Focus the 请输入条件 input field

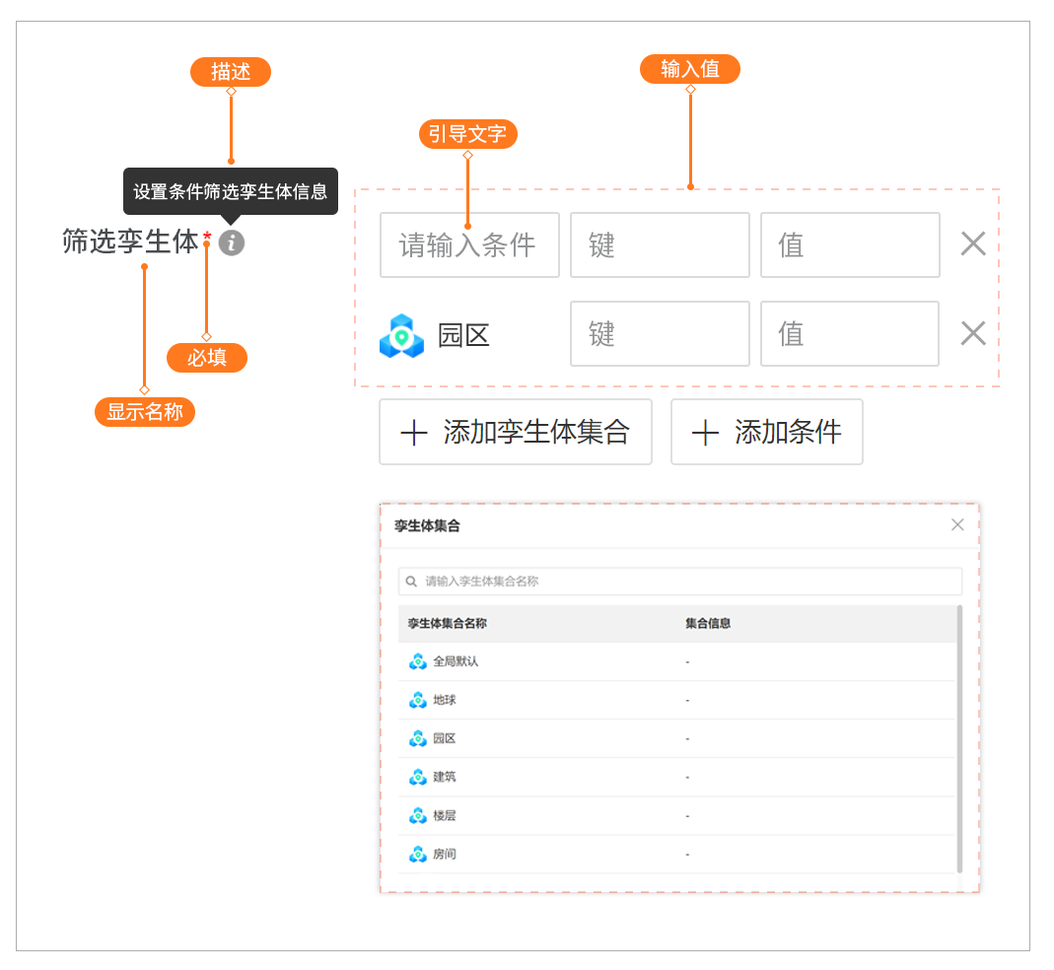click(x=469, y=244)
